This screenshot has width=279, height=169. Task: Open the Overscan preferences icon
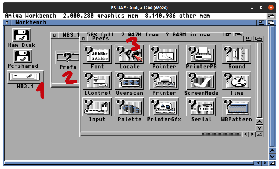tap(129, 80)
